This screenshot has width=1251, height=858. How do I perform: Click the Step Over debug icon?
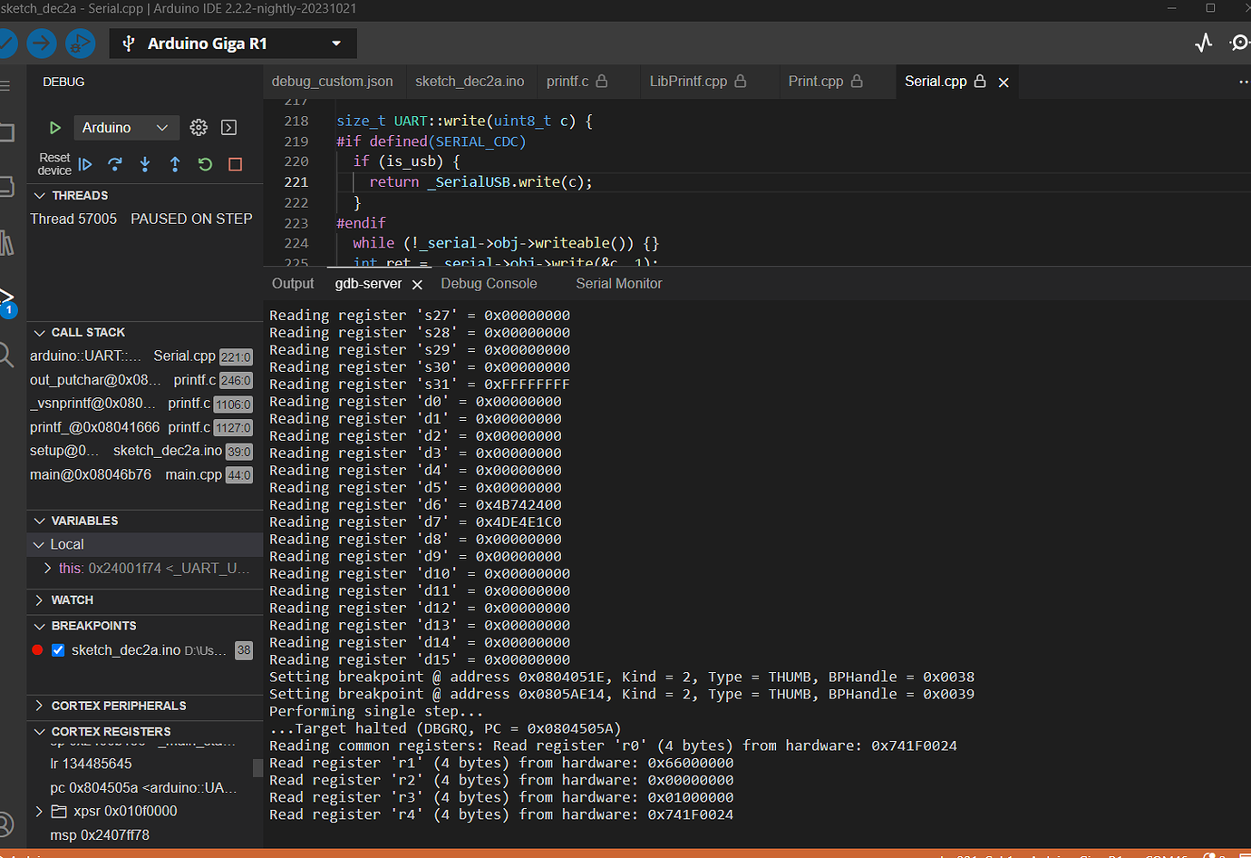[114, 164]
